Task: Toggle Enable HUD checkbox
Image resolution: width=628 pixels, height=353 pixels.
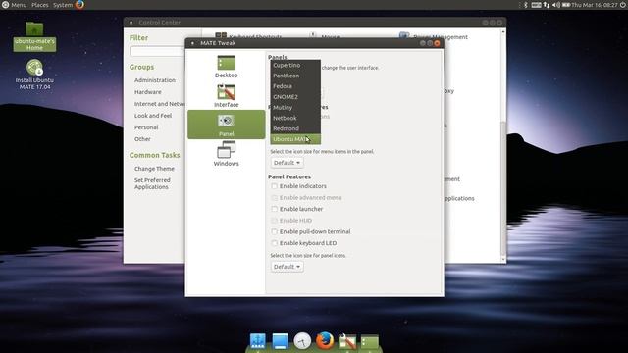Action: click(275, 221)
